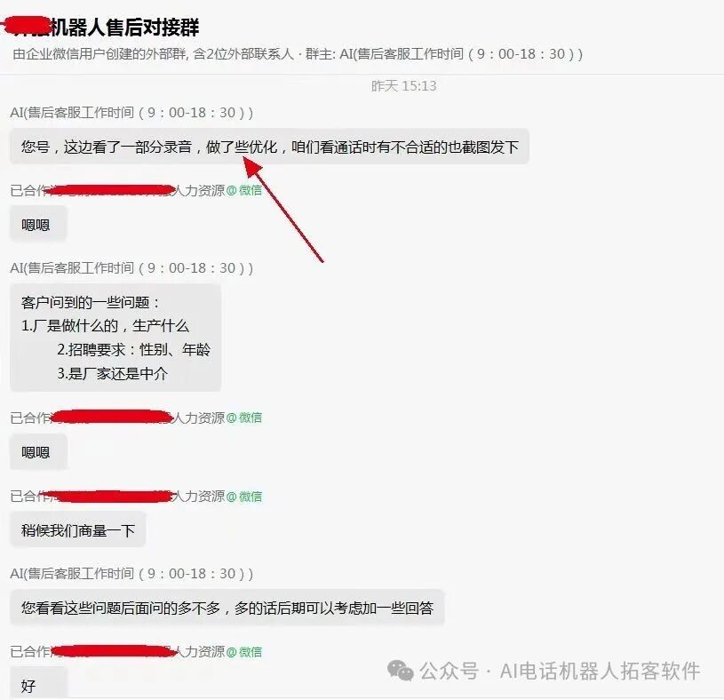The image size is (724, 700).
Task: Click the red arrow annotation head
Action: click(252, 167)
